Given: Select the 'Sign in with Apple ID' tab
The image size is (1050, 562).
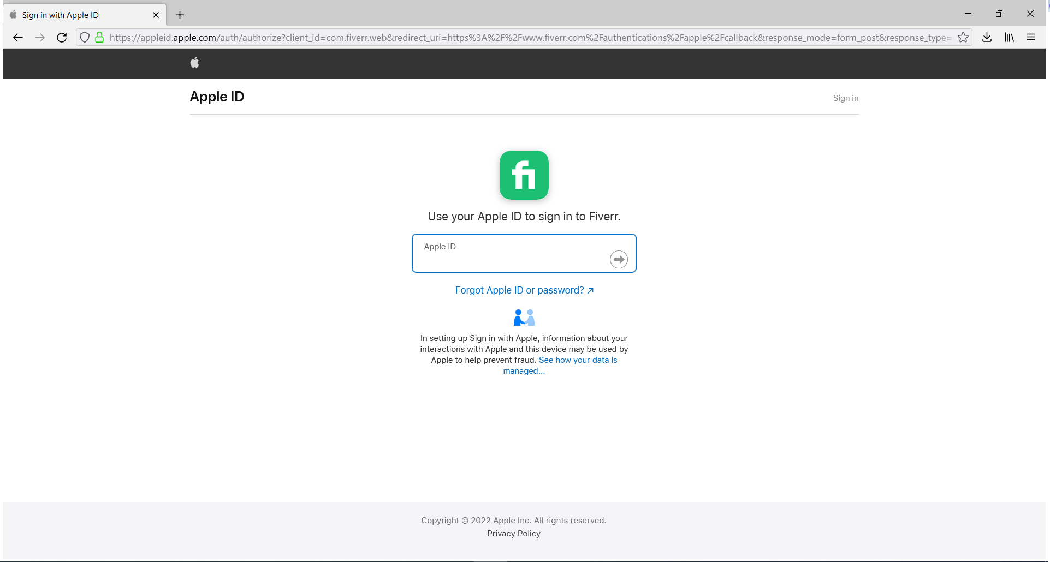Looking at the screenshot, I should coord(76,14).
